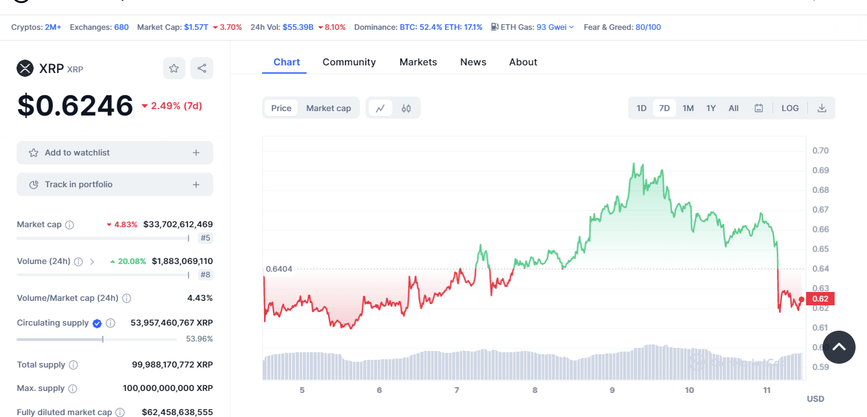Open the News tab

tap(473, 62)
